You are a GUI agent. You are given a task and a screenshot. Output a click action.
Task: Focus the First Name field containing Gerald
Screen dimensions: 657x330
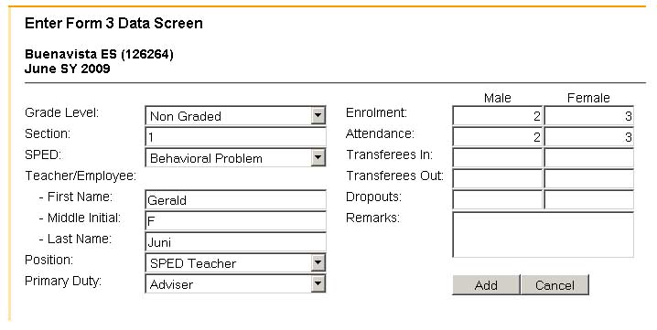[235, 200]
